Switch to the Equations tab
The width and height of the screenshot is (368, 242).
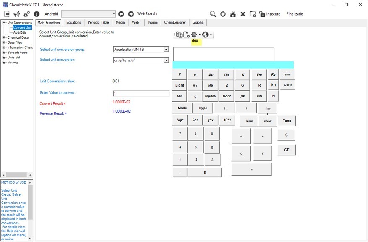tap(73, 23)
